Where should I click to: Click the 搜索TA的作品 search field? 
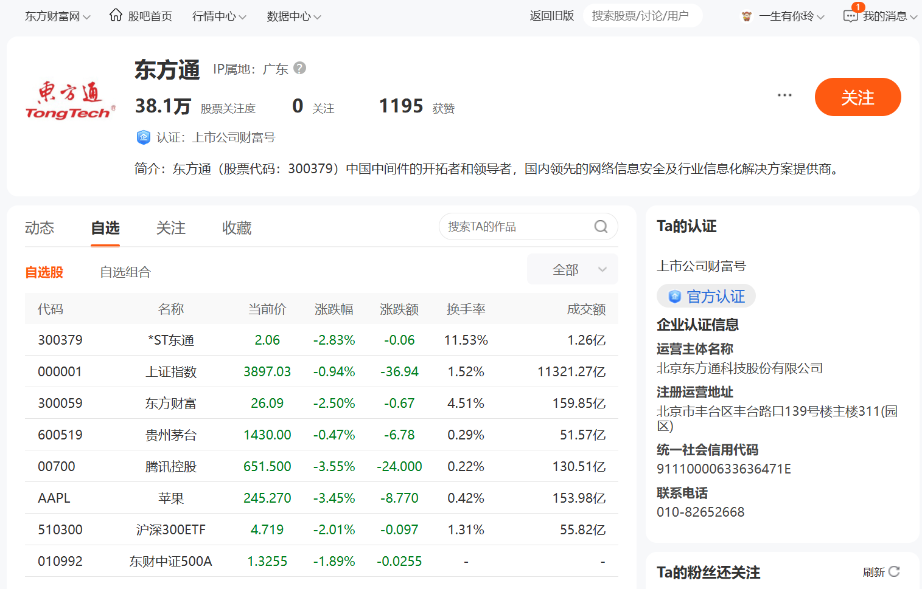point(528,227)
